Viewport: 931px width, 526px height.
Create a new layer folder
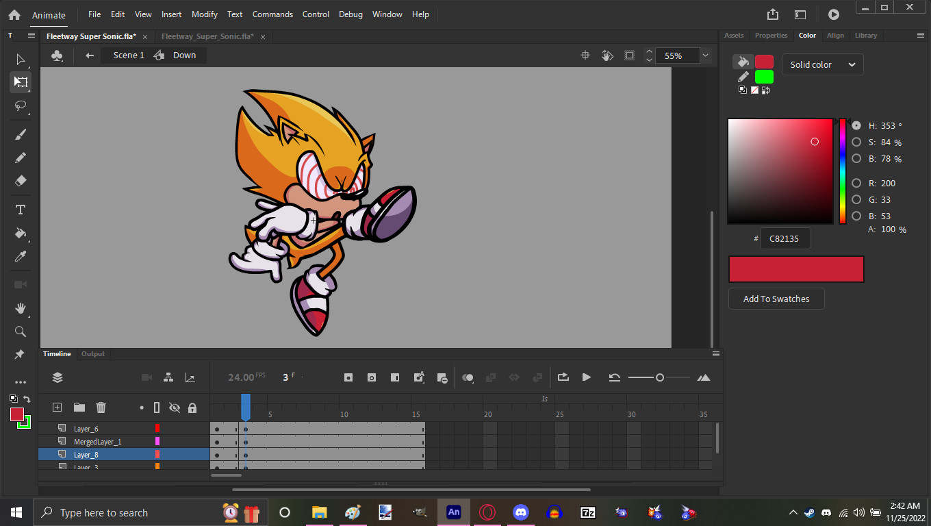79,408
